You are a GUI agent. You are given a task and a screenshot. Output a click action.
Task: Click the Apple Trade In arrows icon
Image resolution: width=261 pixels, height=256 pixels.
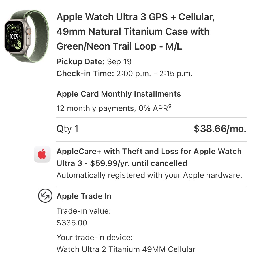point(45,196)
